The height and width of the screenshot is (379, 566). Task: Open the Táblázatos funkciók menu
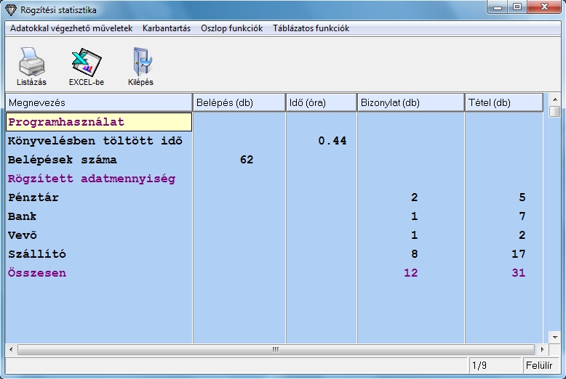coord(311,28)
